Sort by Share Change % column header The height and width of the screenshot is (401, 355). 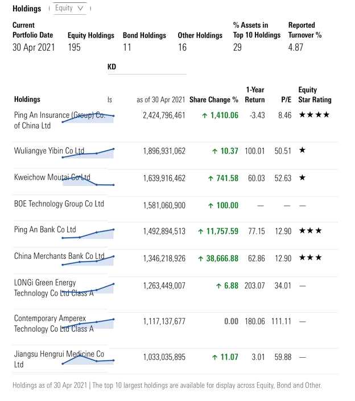tap(213, 100)
